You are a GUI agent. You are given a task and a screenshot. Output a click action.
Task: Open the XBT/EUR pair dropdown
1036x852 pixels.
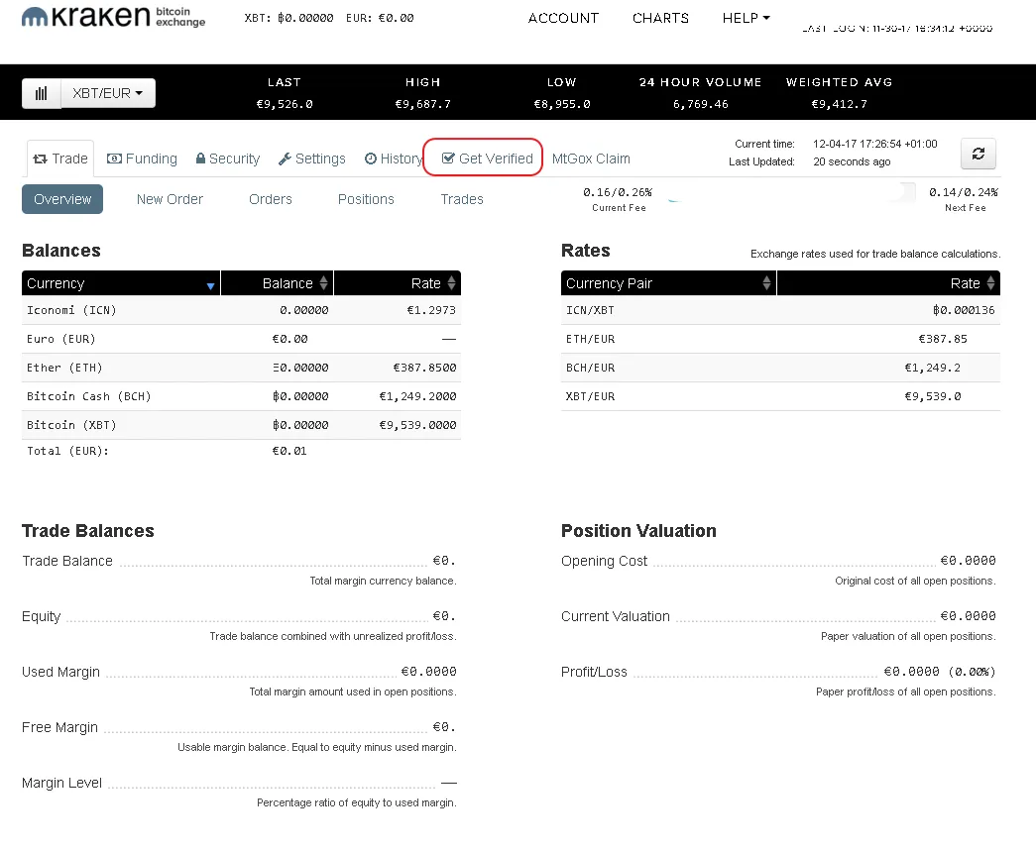(x=108, y=93)
